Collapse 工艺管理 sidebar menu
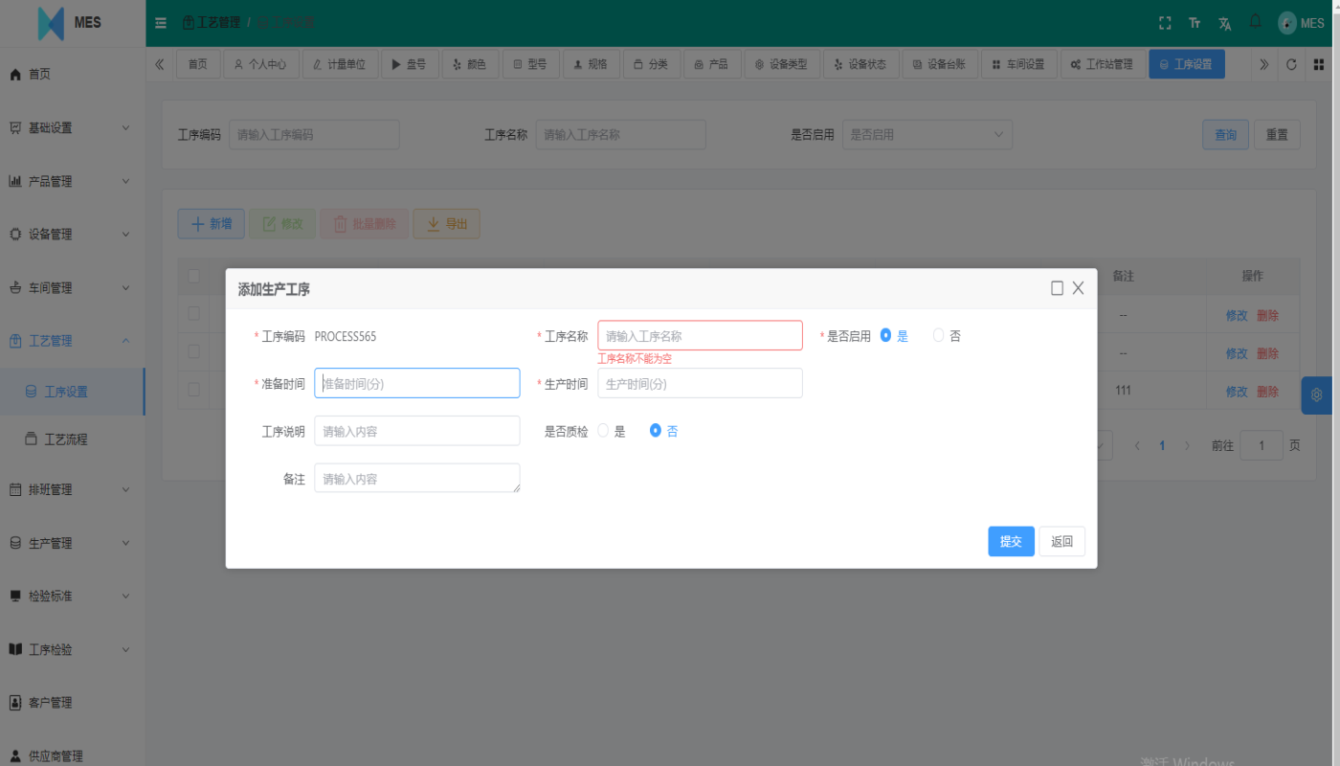Viewport: 1340px width, 766px height. click(x=73, y=341)
